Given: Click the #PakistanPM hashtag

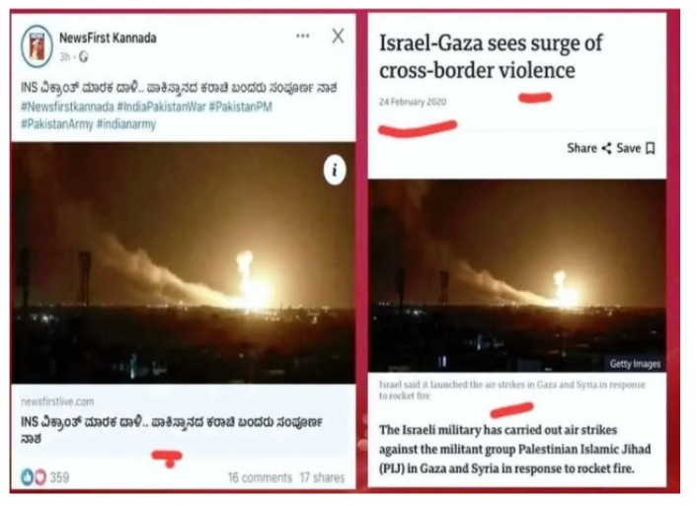Looking at the screenshot, I should [x=241, y=108].
